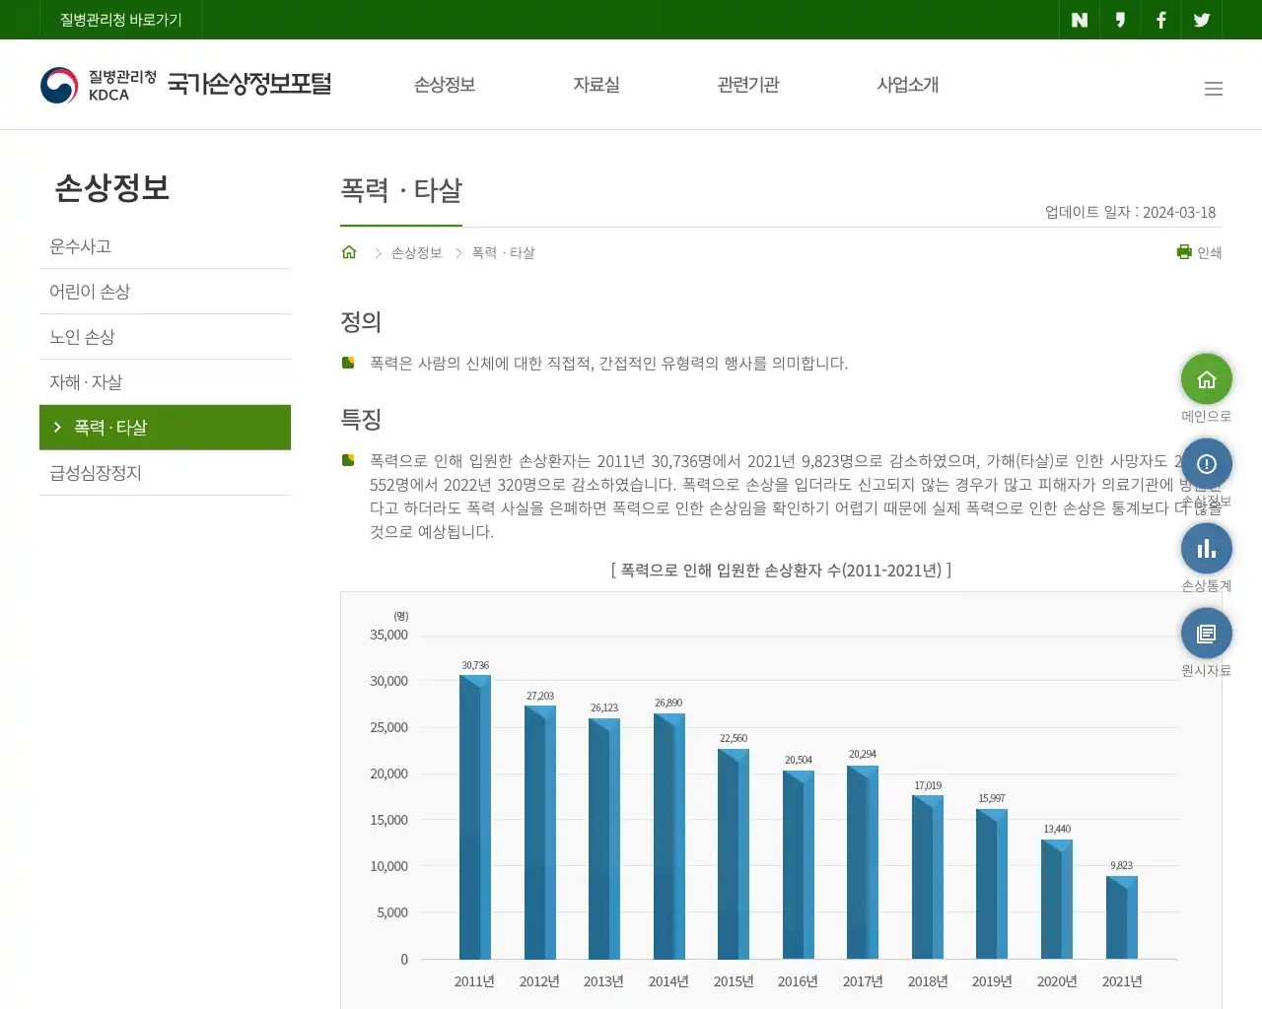The image size is (1262, 1009).
Task: Click the 정의 section heading
Action: (361, 321)
